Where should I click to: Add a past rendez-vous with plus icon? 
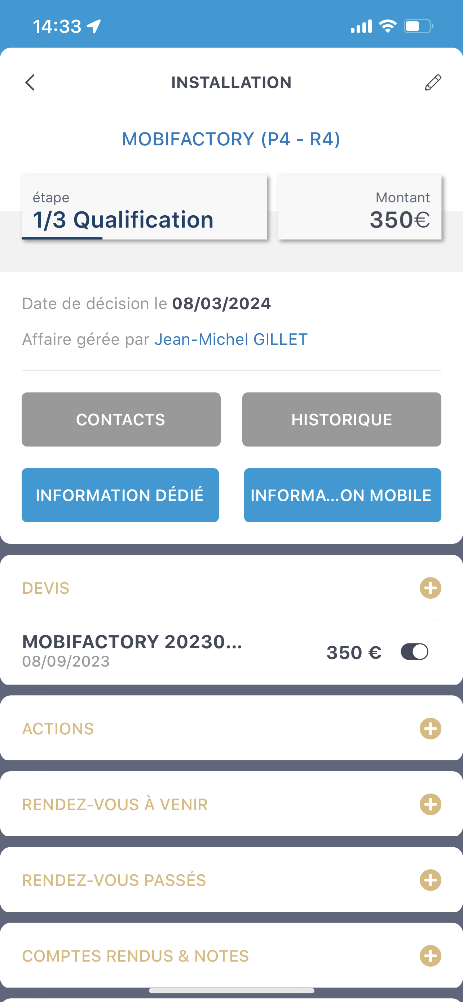pos(430,880)
